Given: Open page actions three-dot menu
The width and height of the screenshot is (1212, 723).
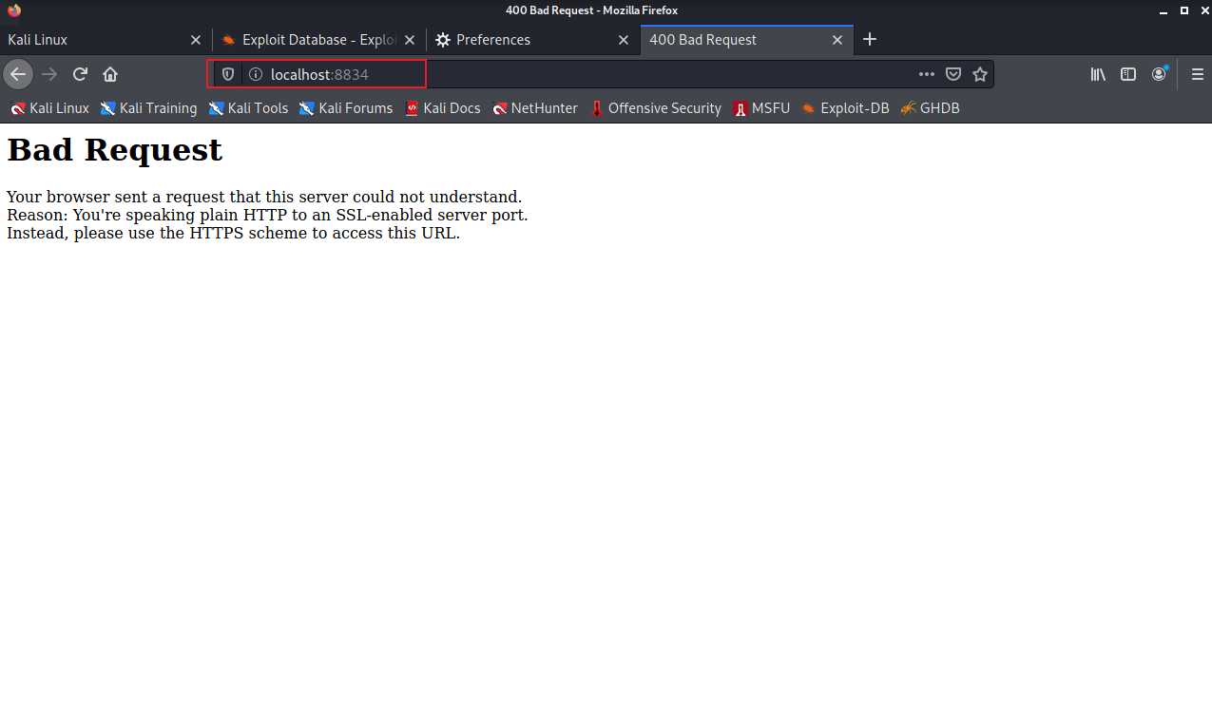Looking at the screenshot, I should (926, 74).
